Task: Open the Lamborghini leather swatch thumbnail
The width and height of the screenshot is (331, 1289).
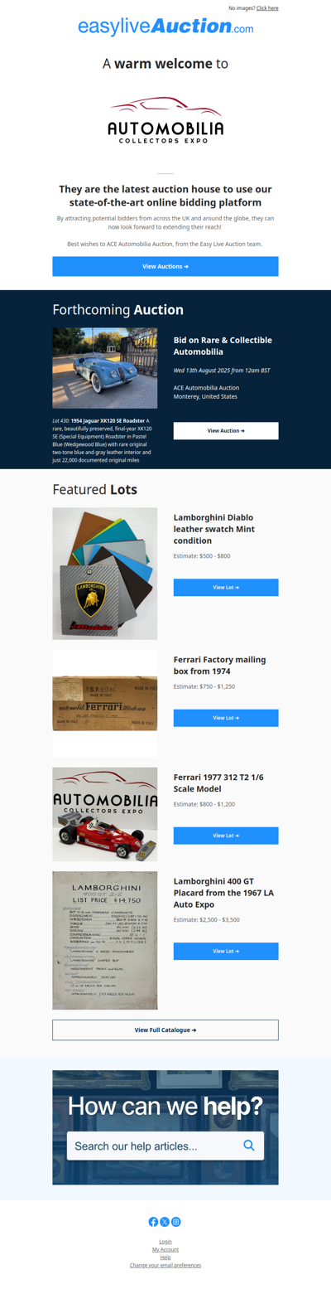Action: [105, 574]
